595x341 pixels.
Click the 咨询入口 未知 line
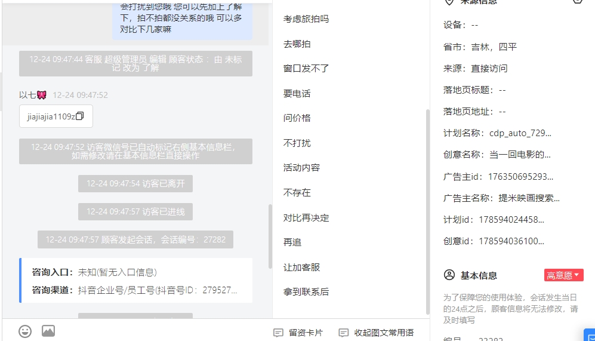(x=94, y=272)
